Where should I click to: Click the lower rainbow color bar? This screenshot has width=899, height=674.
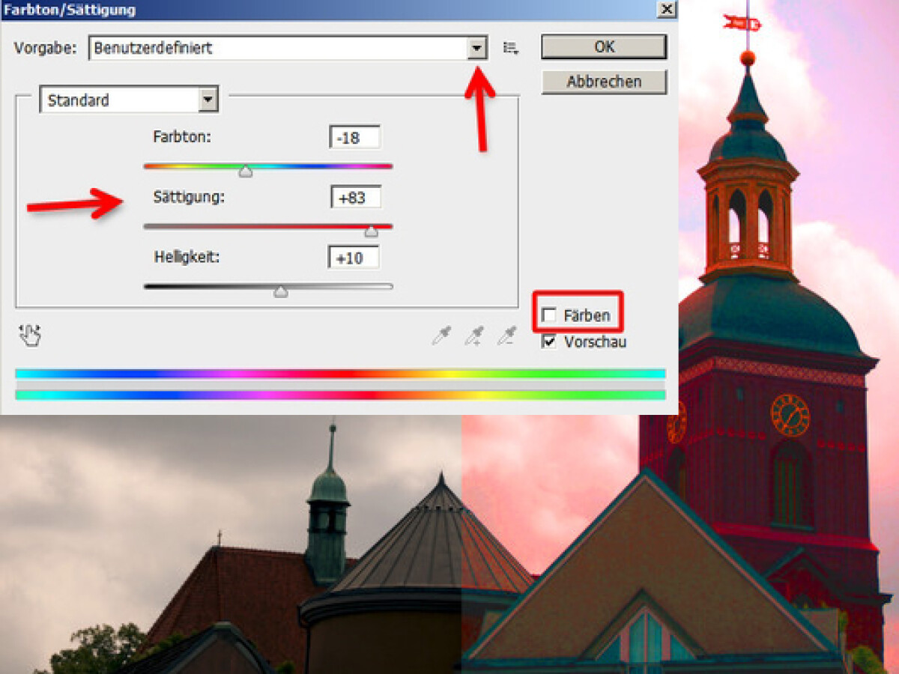(340, 395)
